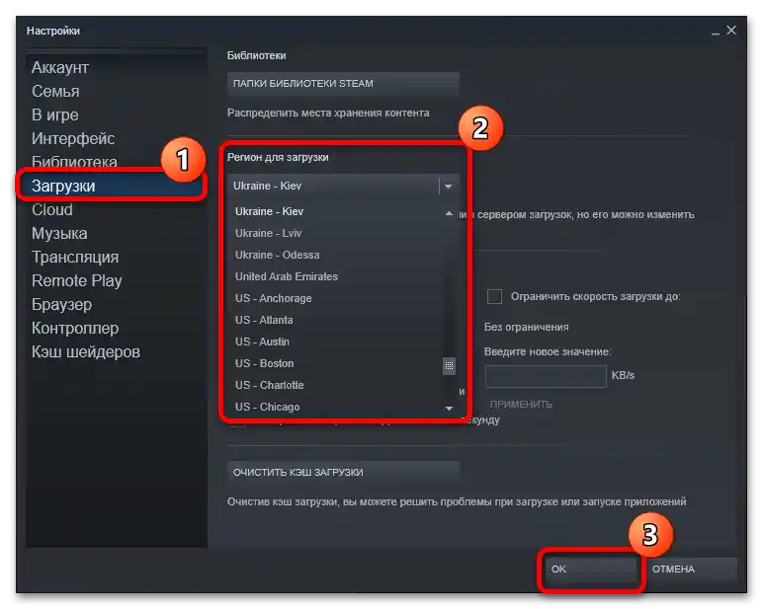Open the Семья settings section
Image resolution: width=763 pixels, height=609 pixels.
click(55, 92)
